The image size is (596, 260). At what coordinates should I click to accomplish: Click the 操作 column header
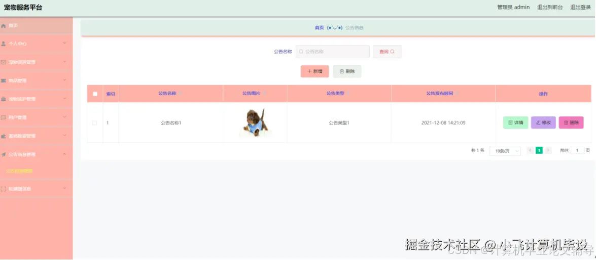point(543,94)
